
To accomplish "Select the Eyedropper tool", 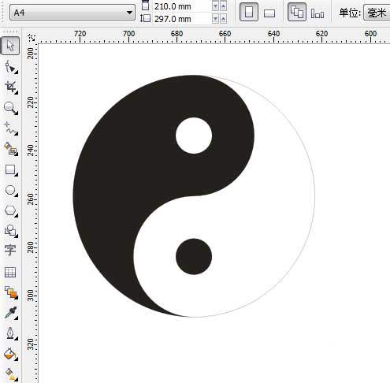I will [x=10, y=313].
